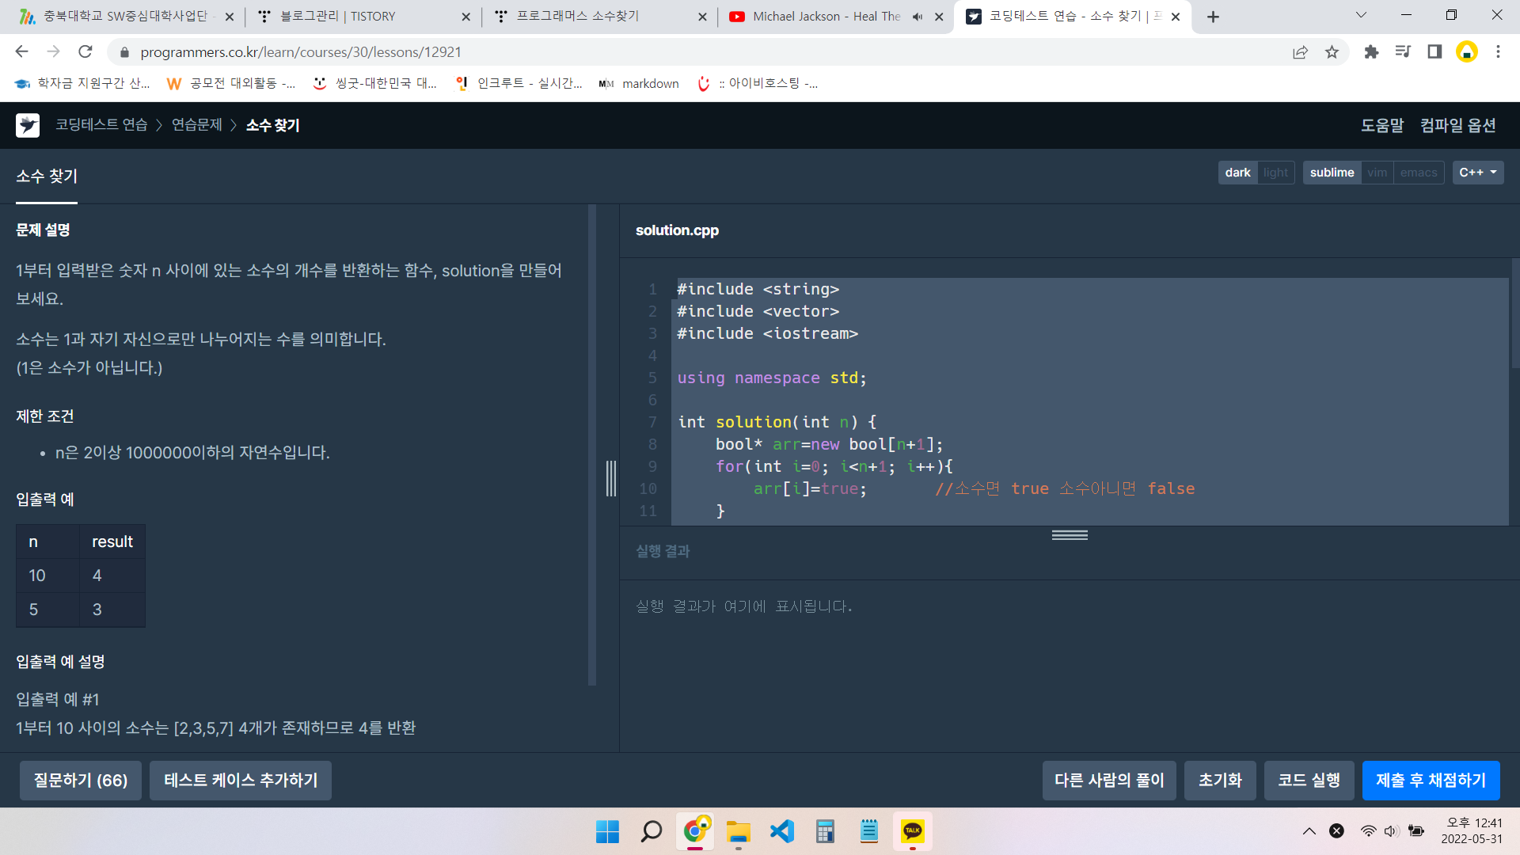Toggle the browser side panel icon

click(x=1434, y=52)
